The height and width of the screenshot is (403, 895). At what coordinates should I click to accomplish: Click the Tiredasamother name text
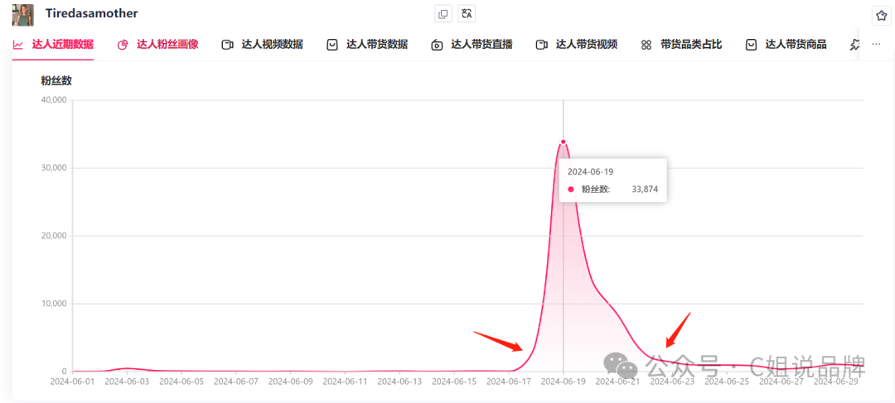click(x=92, y=13)
